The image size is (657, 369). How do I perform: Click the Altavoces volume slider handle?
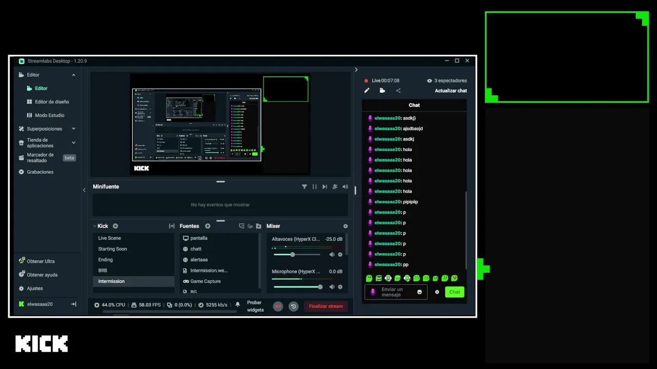[293, 255]
